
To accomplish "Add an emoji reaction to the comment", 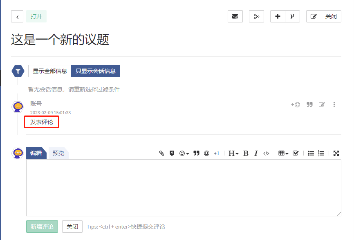I will [296, 104].
